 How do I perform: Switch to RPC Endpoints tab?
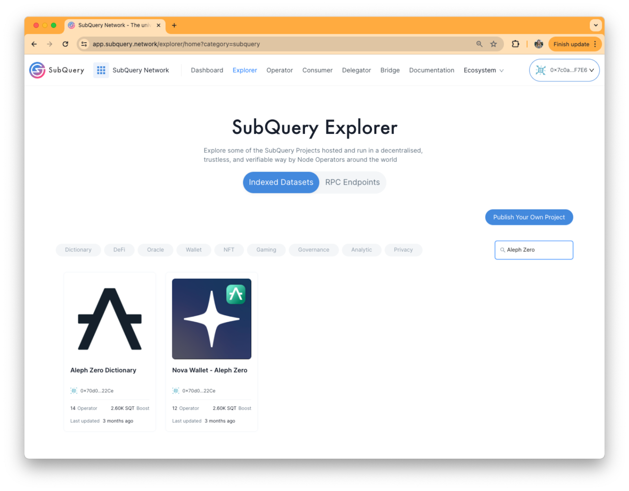(x=352, y=182)
